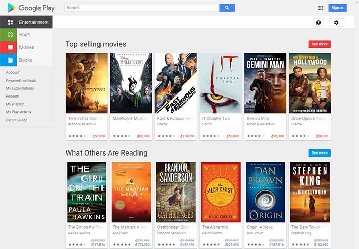Viewport: 359px width, 249px height.
Task: Select Books in the sidebar
Action: (26, 60)
